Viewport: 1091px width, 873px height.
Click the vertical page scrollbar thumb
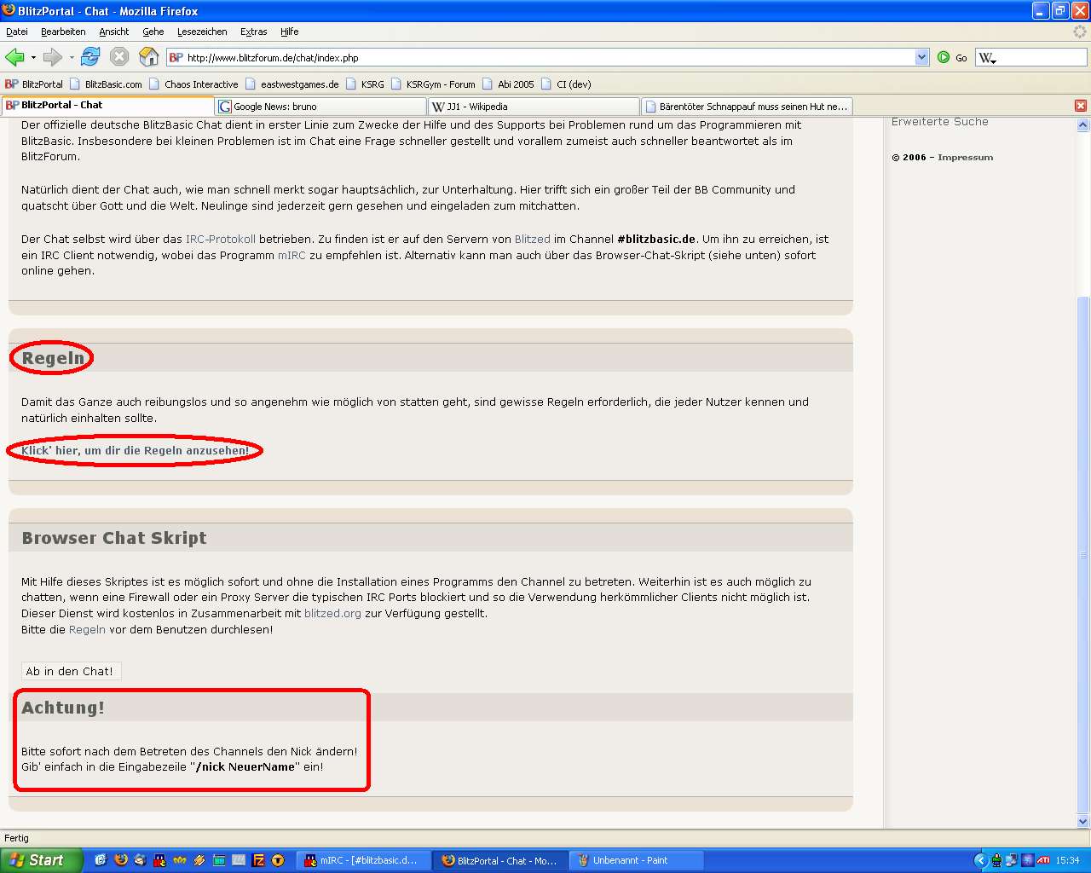pyautogui.click(x=1082, y=554)
